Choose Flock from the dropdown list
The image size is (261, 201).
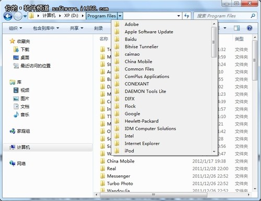(161, 106)
